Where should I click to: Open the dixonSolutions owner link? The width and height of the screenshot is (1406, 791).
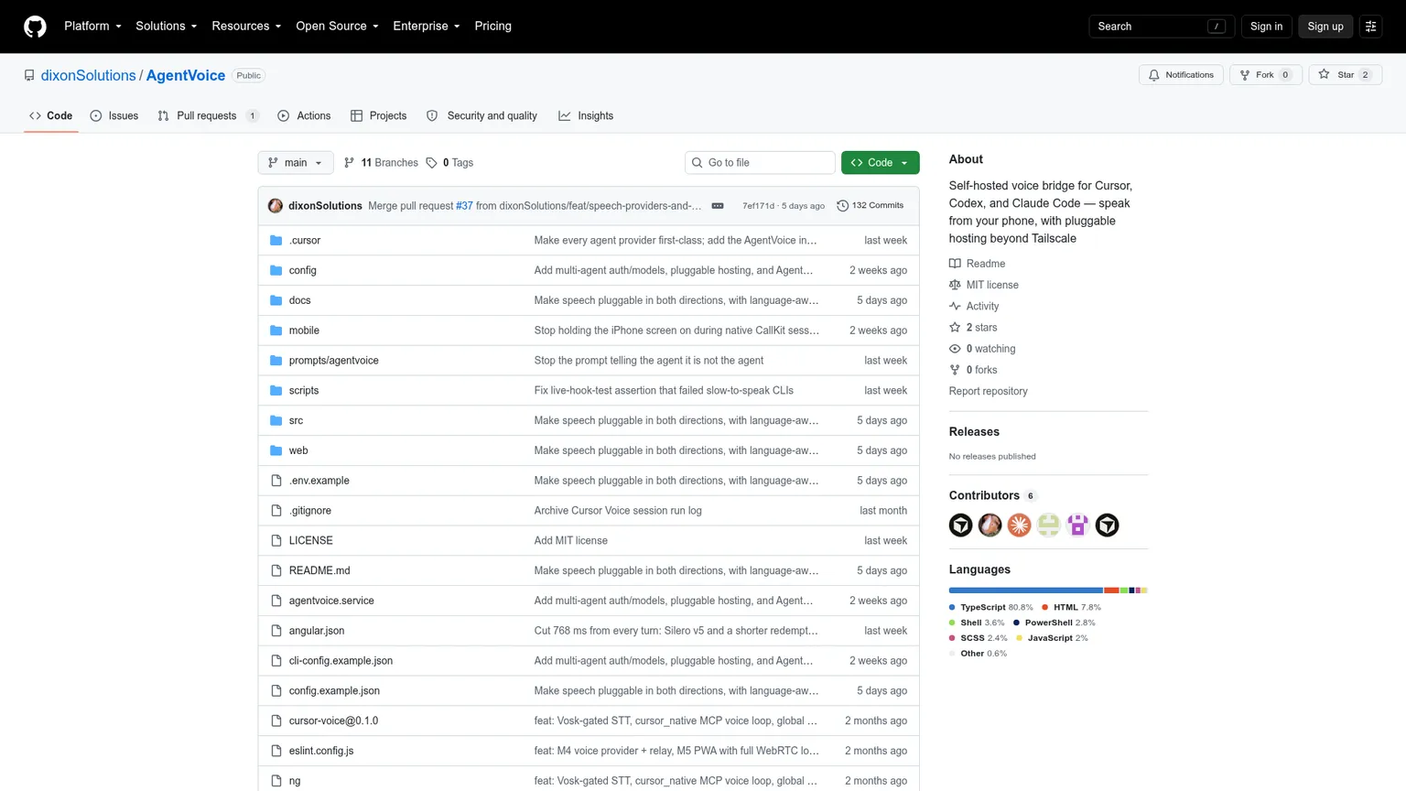click(x=88, y=76)
